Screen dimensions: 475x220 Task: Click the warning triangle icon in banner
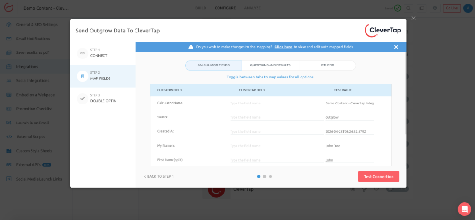191,47
